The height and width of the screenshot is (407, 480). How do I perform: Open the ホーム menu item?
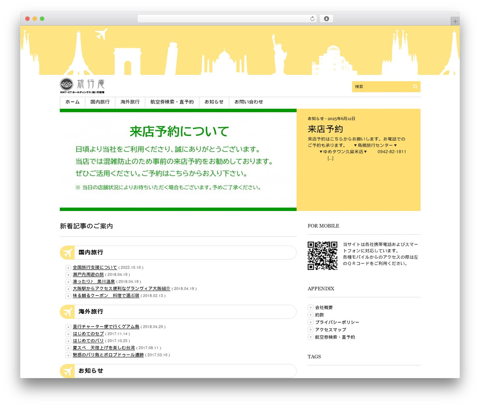click(72, 102)
